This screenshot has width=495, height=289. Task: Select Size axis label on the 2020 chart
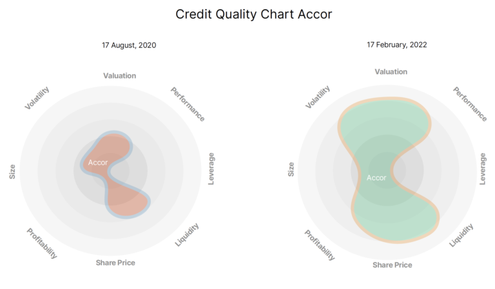click(x=12, y=171)
